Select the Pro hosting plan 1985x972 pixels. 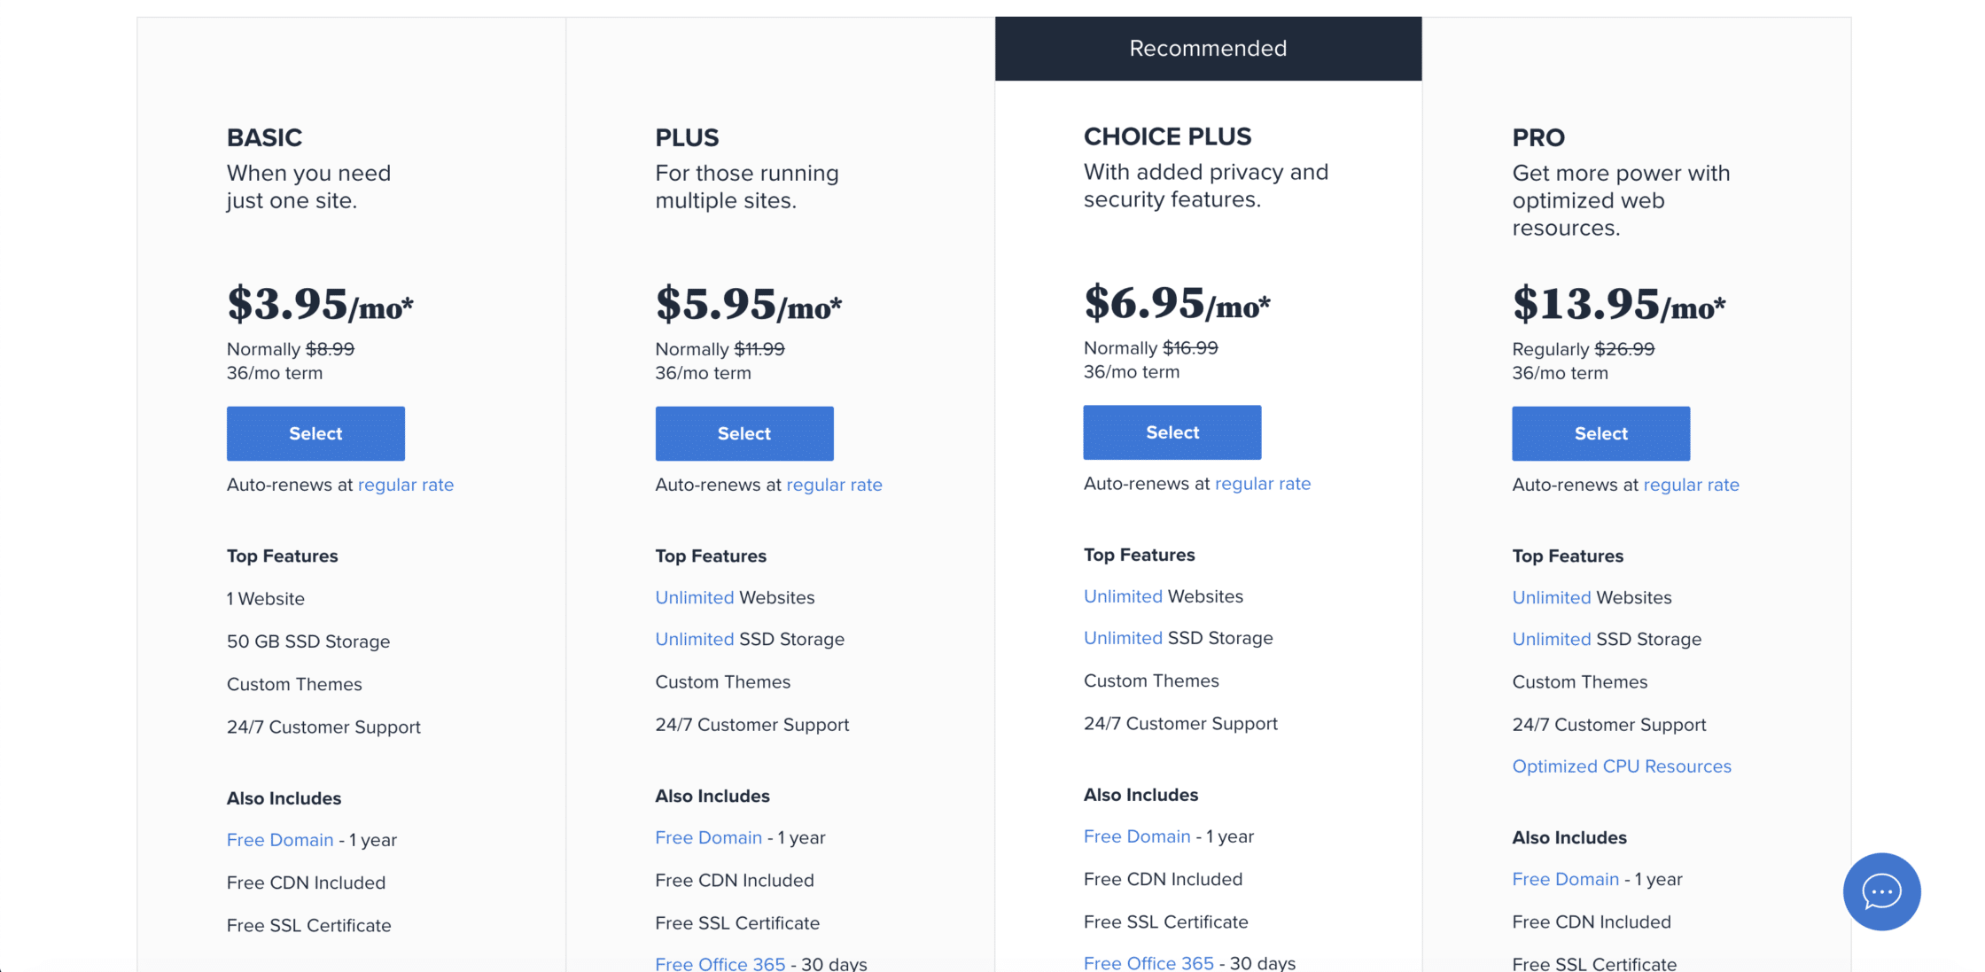[x=1600, y=433]
